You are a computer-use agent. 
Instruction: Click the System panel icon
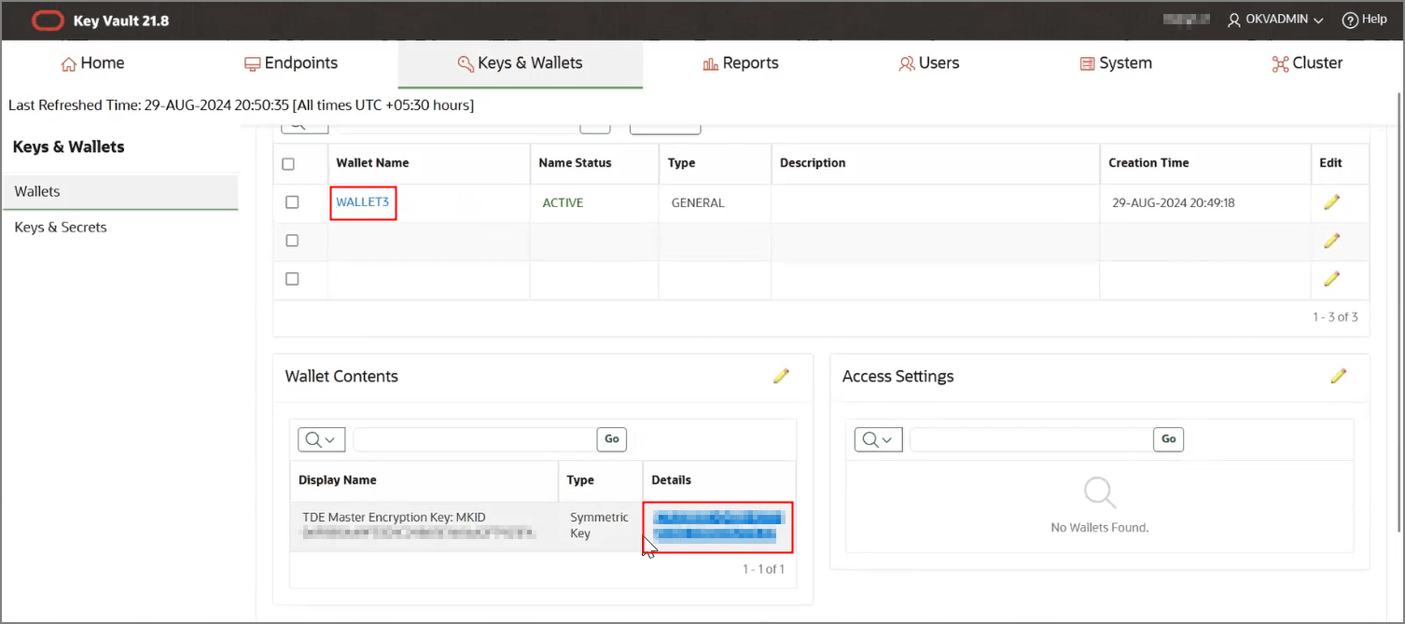click(x=1087, y=64)
